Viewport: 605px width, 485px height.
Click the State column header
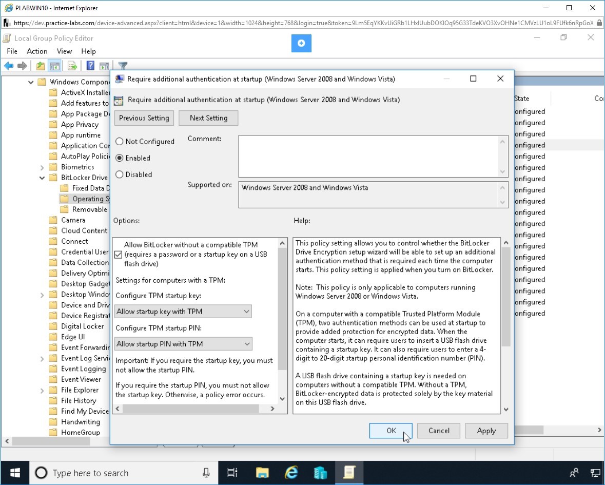[532, 99]
